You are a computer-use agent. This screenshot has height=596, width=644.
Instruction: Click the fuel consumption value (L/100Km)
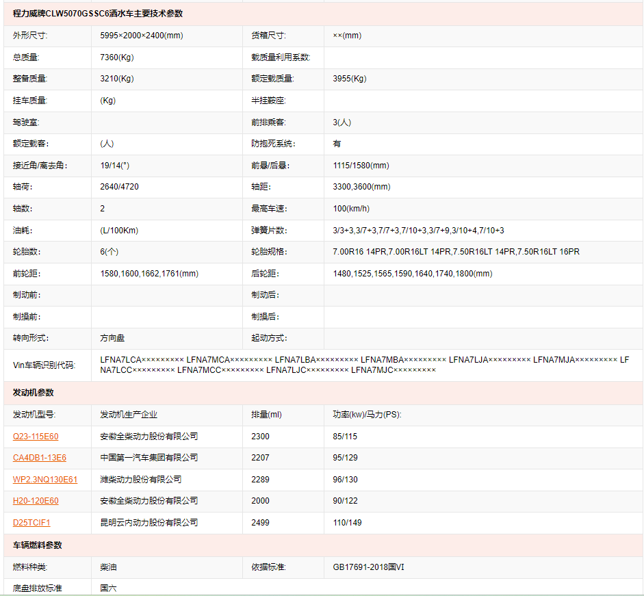pyautogui.click(x=119, y=231)
